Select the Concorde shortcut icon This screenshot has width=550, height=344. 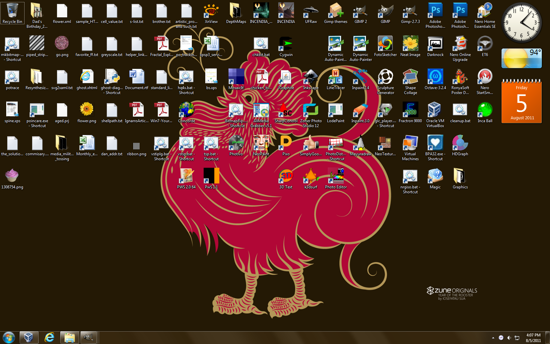pyautogui.click(x=186, y=112)
